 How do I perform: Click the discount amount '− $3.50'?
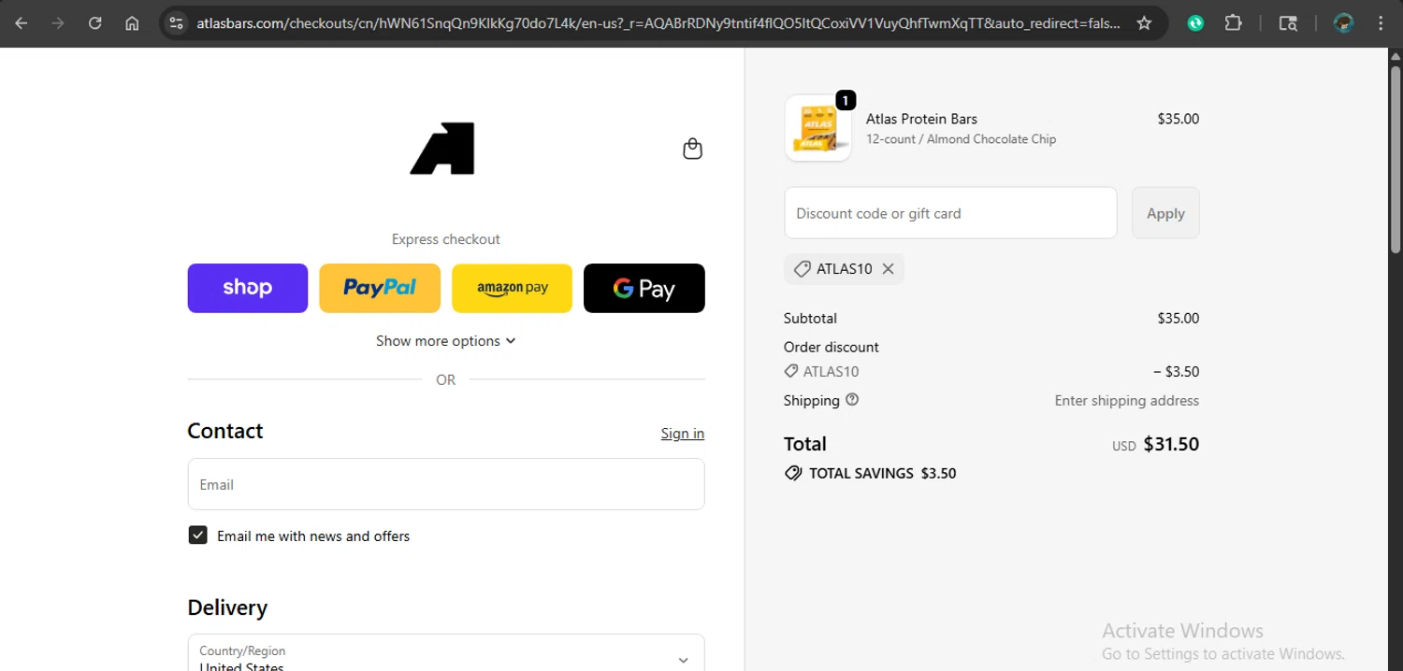click(1176, 372)
